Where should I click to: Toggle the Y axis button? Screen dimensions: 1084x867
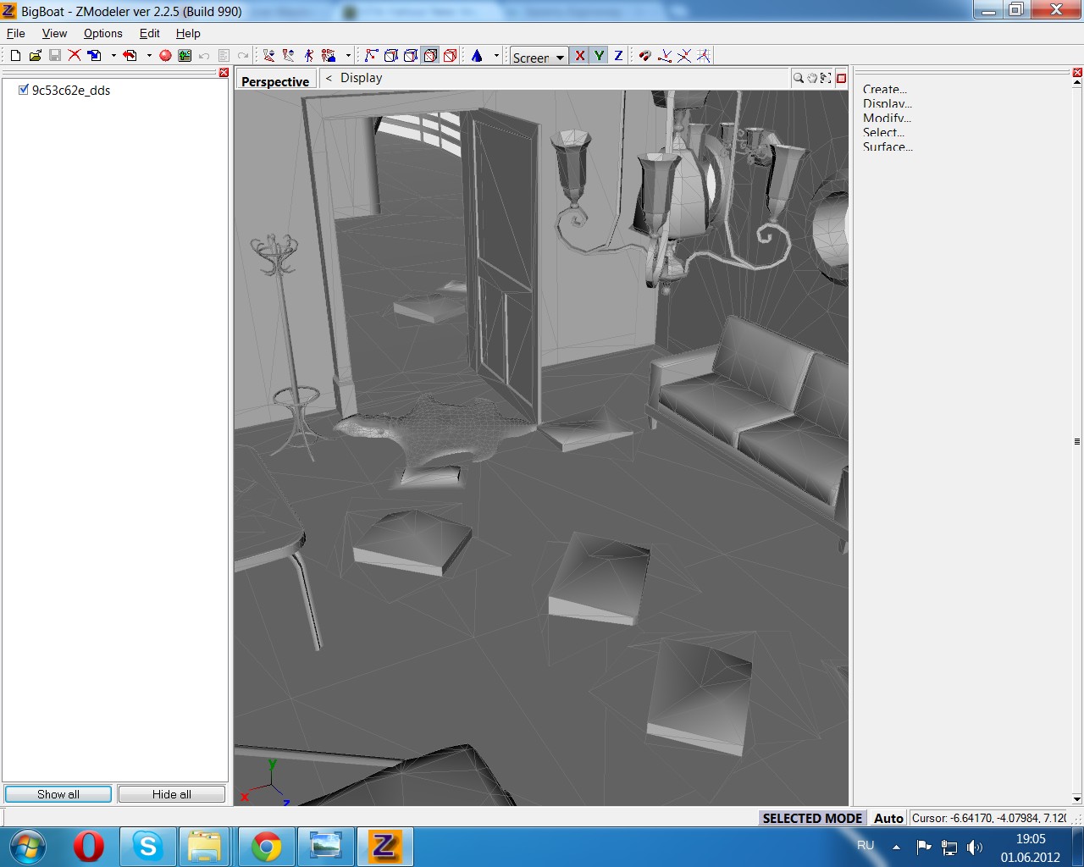600,56
